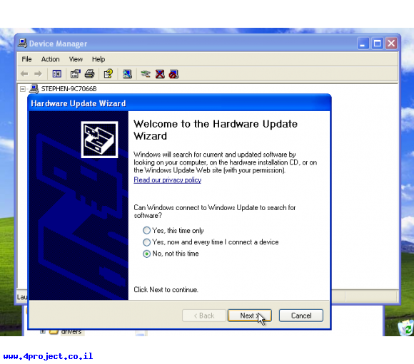Open the File menu
The width and height of the screenshot is (414, 364).
26,59
